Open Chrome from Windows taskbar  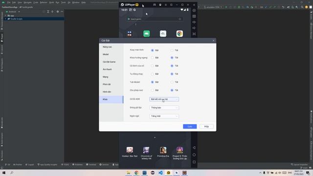(136, 173)
